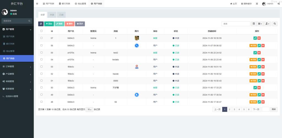Toggle table view with the list view icon
The width and height of the screenshot is (282, 138).
(254, 24)
